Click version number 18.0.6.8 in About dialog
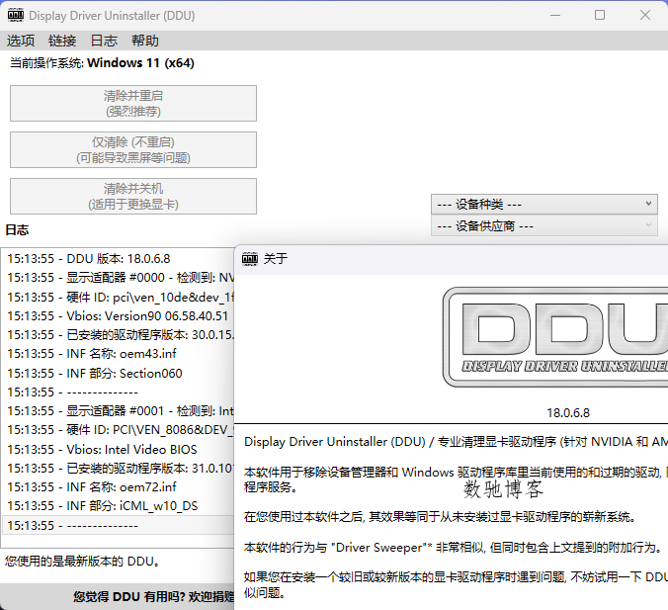The width and height of the screenshot is (668, 610). click(568, 413)
